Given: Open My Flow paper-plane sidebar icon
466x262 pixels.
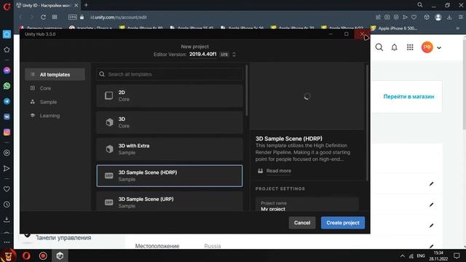Looking at the screenshot, I should (7, 168).
